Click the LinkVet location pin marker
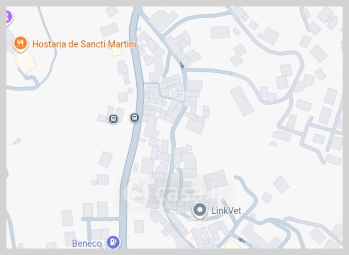 coord(200,211)
